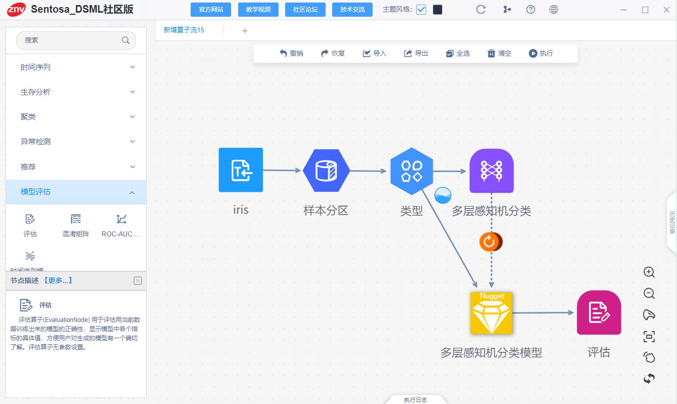Screen dimensions: 677x404
Task: Open the help question-mark icon
Action: click(x=530, y=9)
